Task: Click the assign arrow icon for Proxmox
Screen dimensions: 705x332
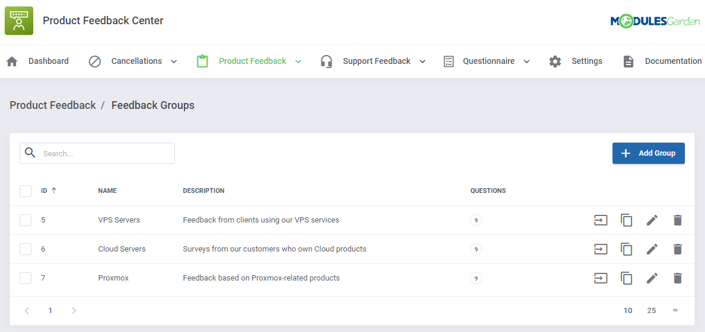Action: [601, 278]
